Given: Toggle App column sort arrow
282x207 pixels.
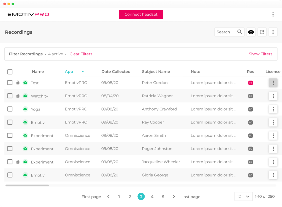Looking at the screenshot, I should click(x=83, y=72).
